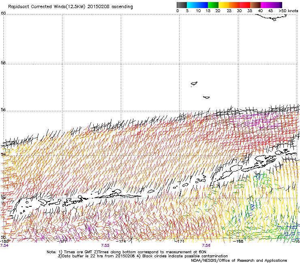This screenshot has height=263, width=300.
Task: Click the note line starting "Note: 1) Times are GMT"
Action: tap(126, 252)
